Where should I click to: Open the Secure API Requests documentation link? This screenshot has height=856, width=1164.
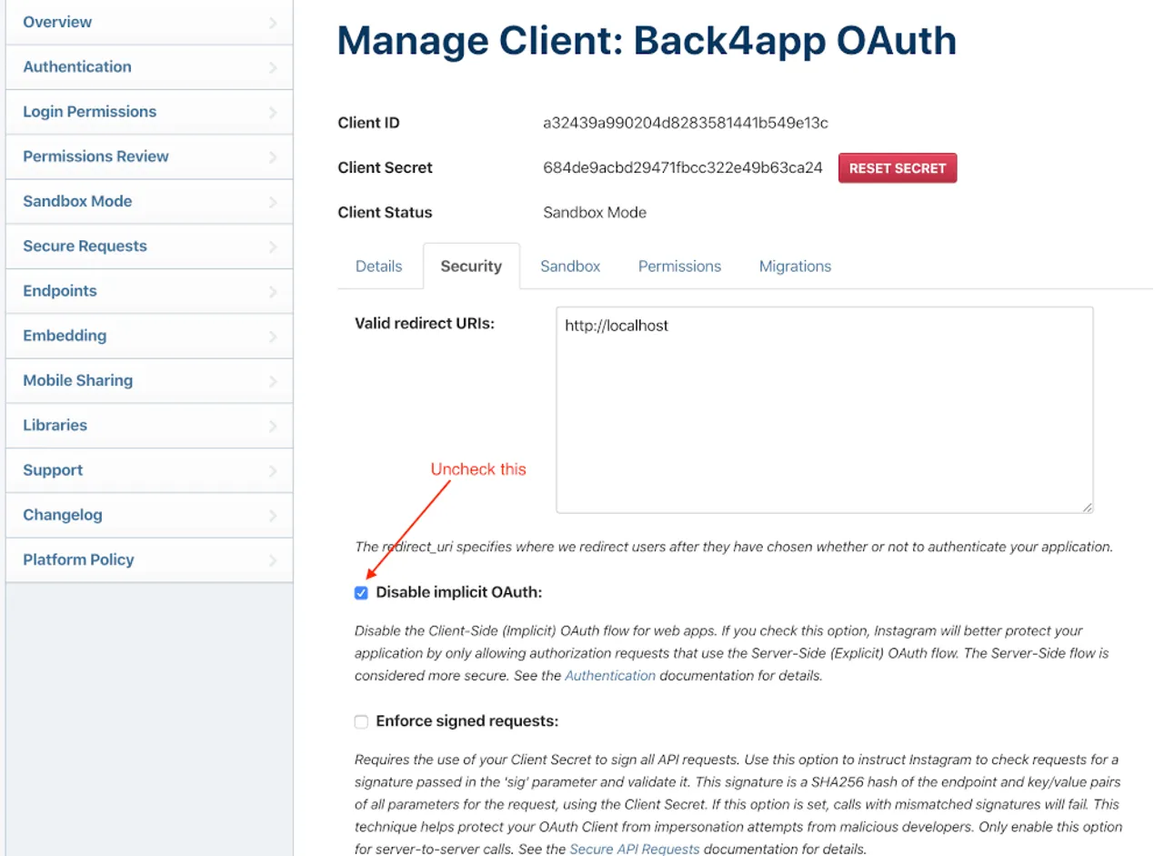(634, 848)
